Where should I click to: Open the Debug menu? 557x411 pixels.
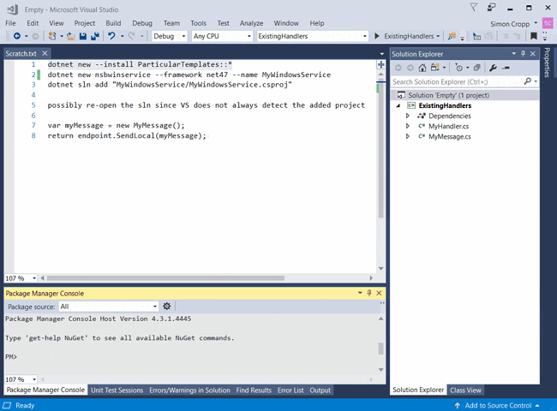pyautogui.click(x=142, y=23)
